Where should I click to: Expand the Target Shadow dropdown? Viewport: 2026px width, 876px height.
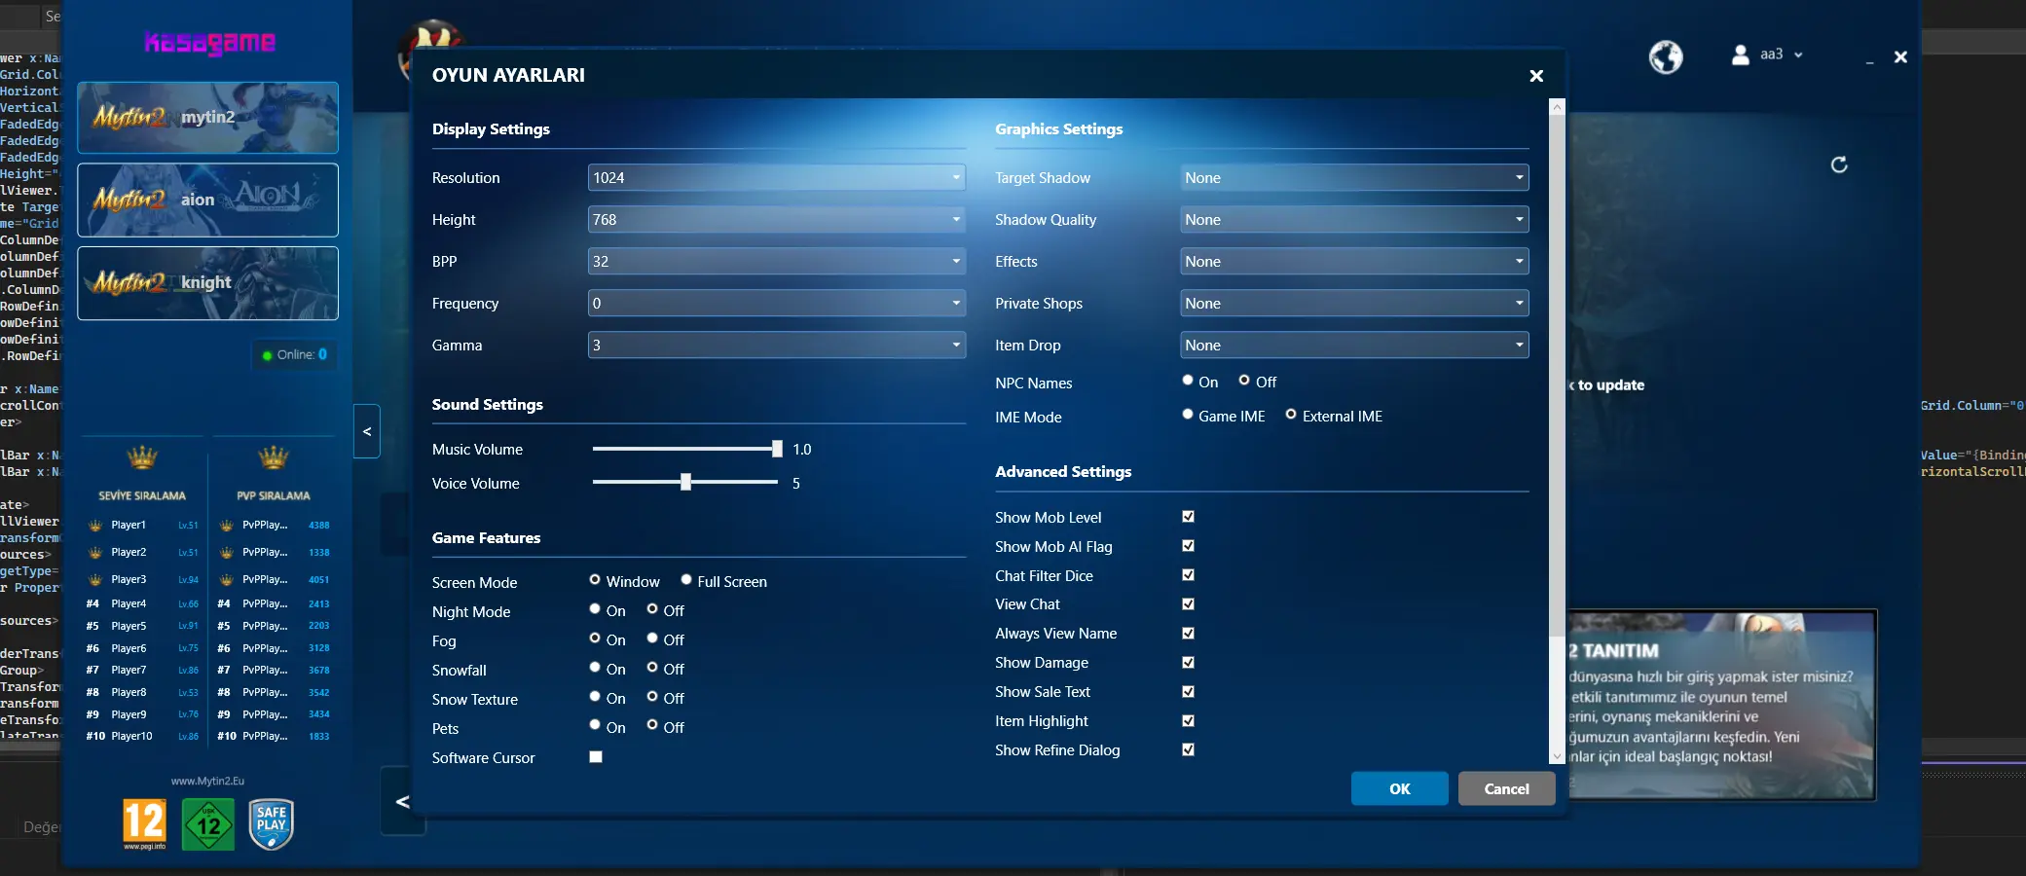click(x=1353, y=178)
